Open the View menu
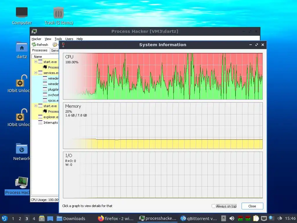Viewport: 297px width, 223px height. point(48,39)
